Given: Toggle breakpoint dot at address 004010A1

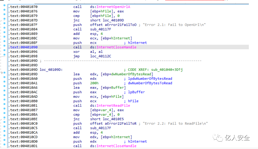Looking at the screenshot, I should 4,82.
